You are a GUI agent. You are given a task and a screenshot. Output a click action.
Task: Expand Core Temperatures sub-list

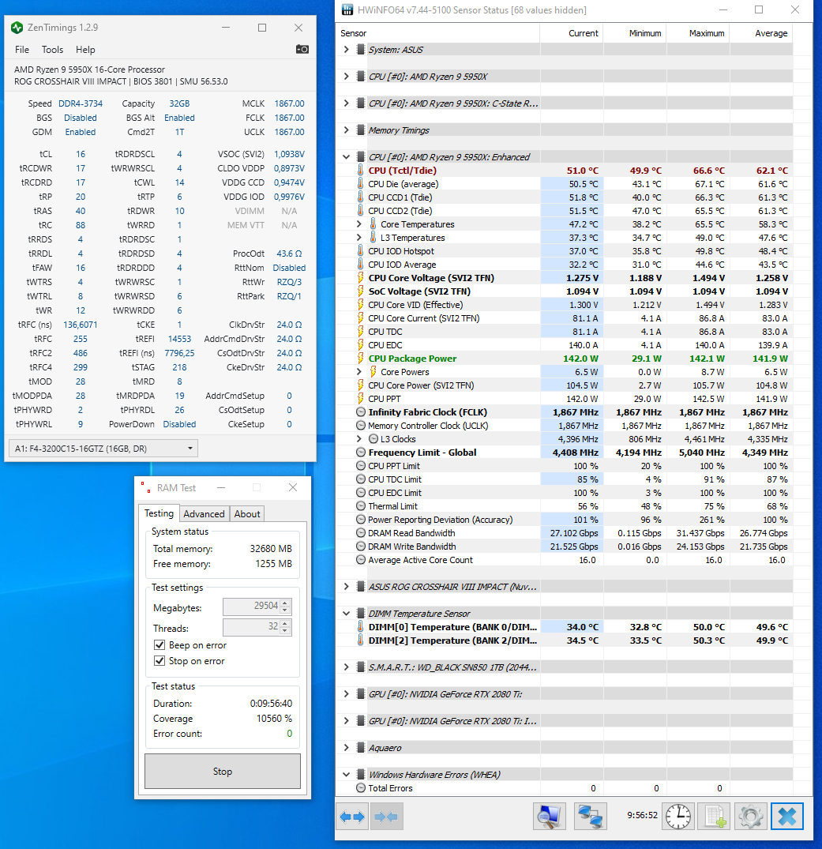358,224
